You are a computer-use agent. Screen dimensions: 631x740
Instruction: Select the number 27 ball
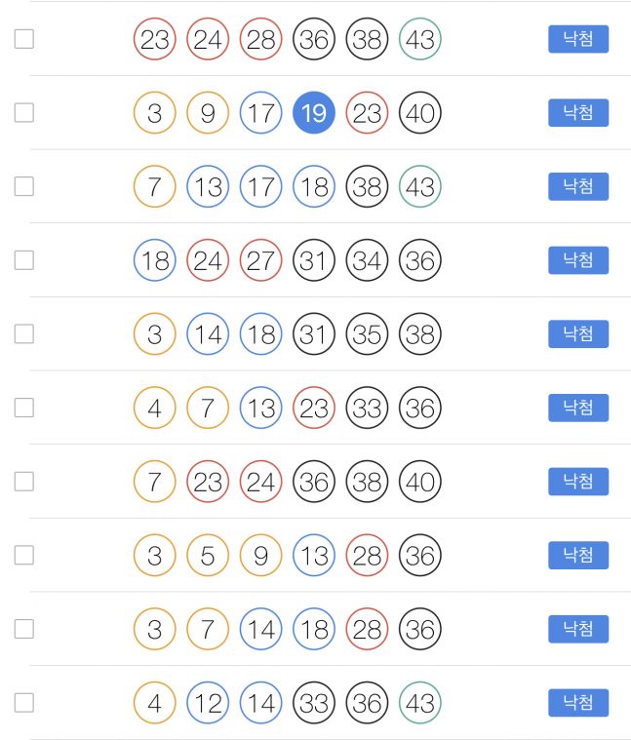(261, 260)
